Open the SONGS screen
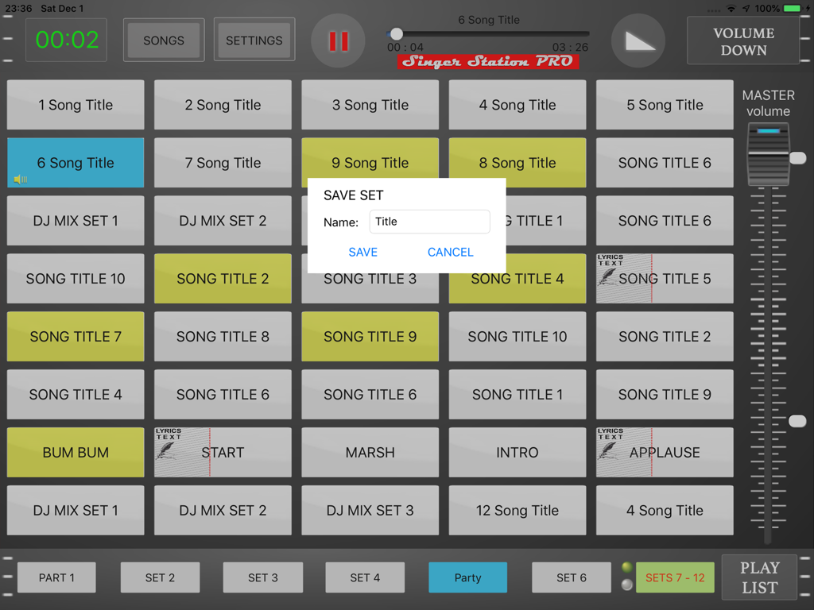The width and height of the screenshot is (814, 610). [x=164, y=39]
